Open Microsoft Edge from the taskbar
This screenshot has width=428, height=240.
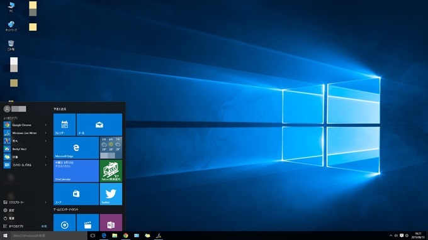pyautogui.click(x=104, y=236)
